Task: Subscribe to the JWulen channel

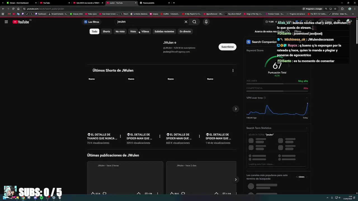Action: pos(227,47)
